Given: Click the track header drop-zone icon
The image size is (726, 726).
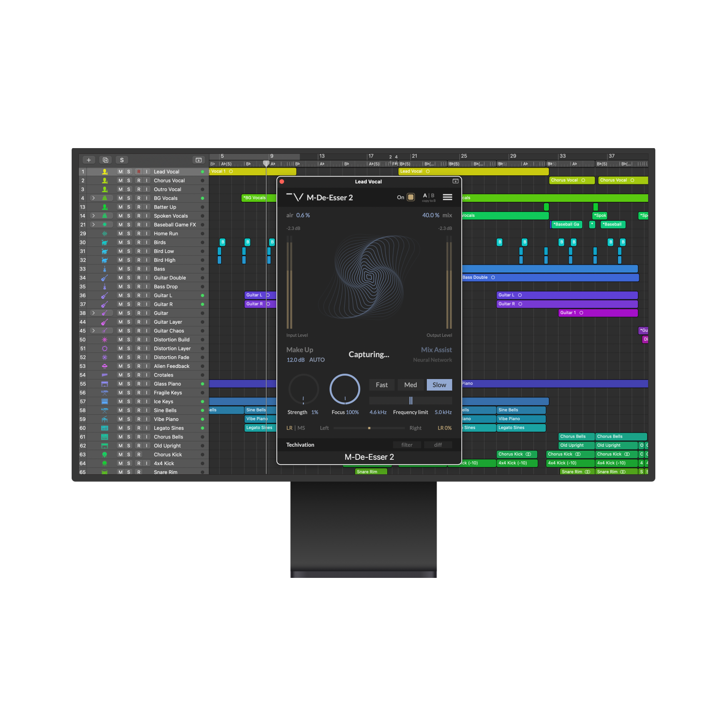Looking at the screenshot, I should (198, 160).
